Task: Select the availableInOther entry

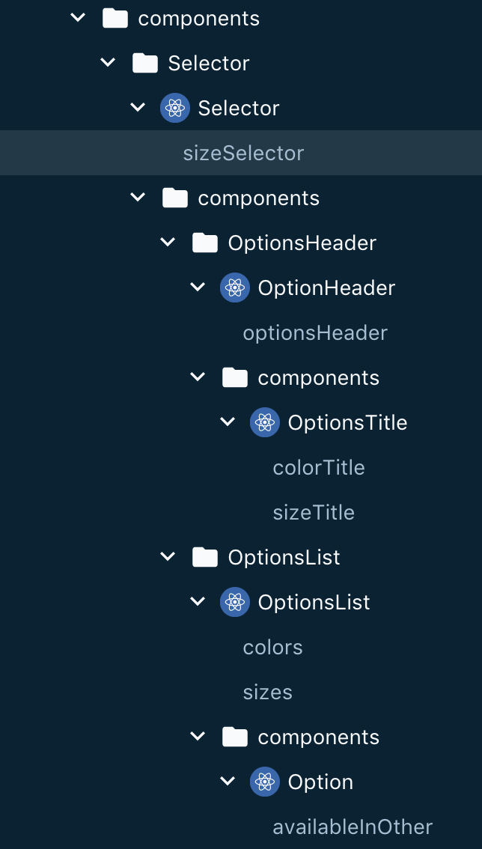Action: (x=353, y=827)
